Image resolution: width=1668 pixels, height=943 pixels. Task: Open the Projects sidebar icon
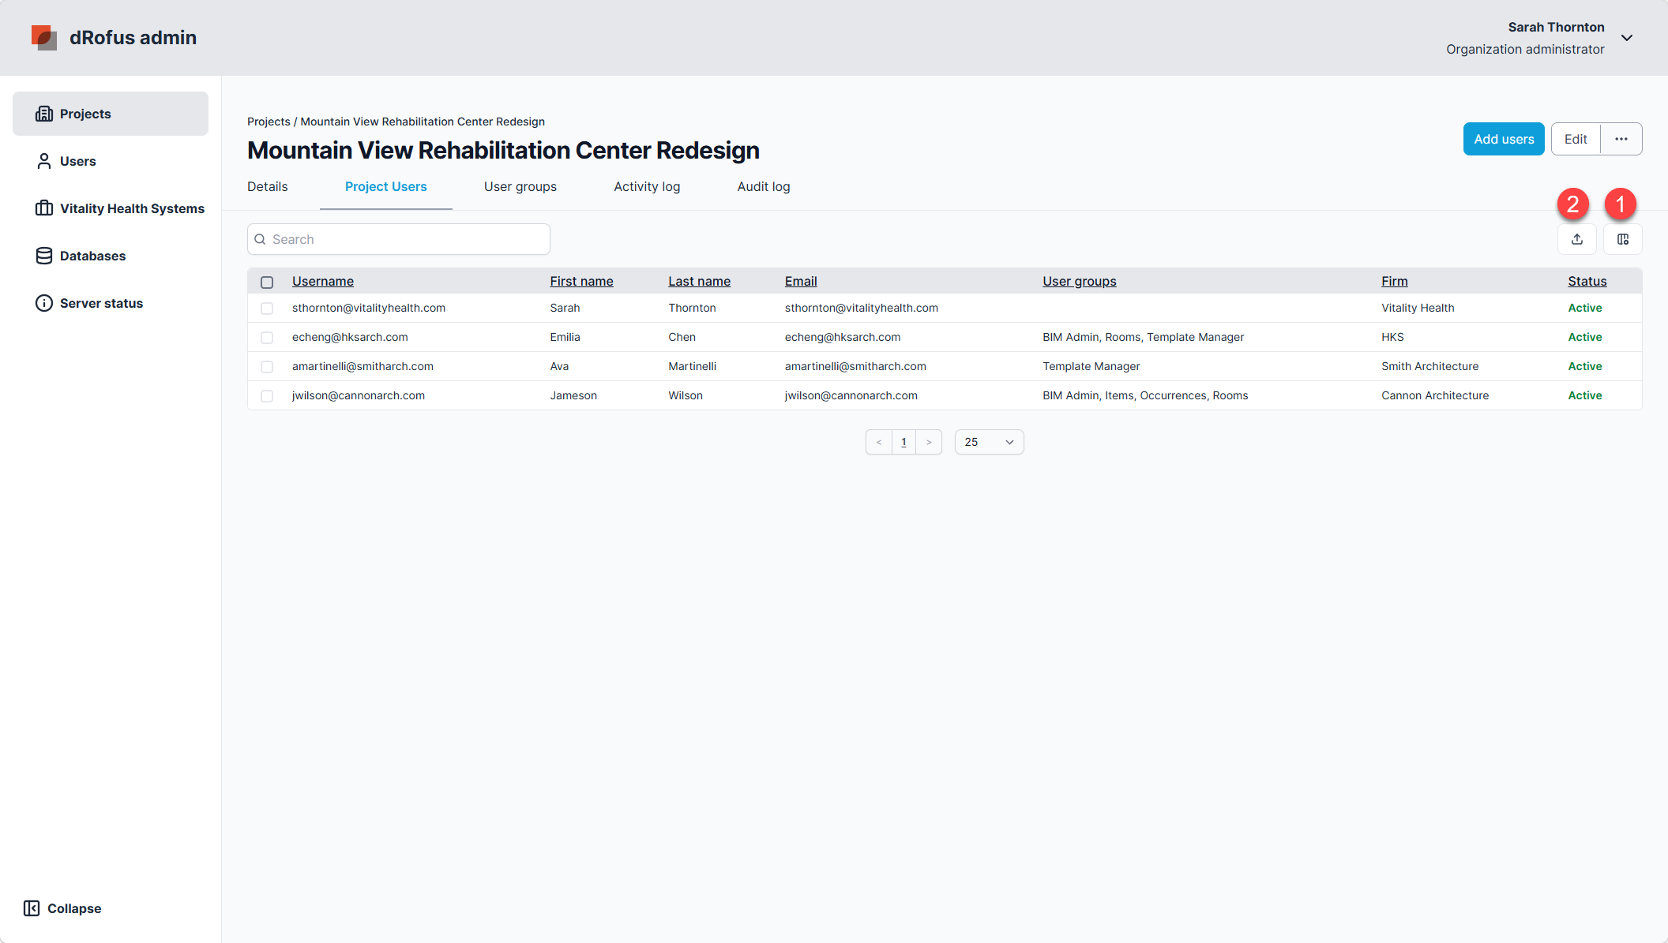click(44, 114)
